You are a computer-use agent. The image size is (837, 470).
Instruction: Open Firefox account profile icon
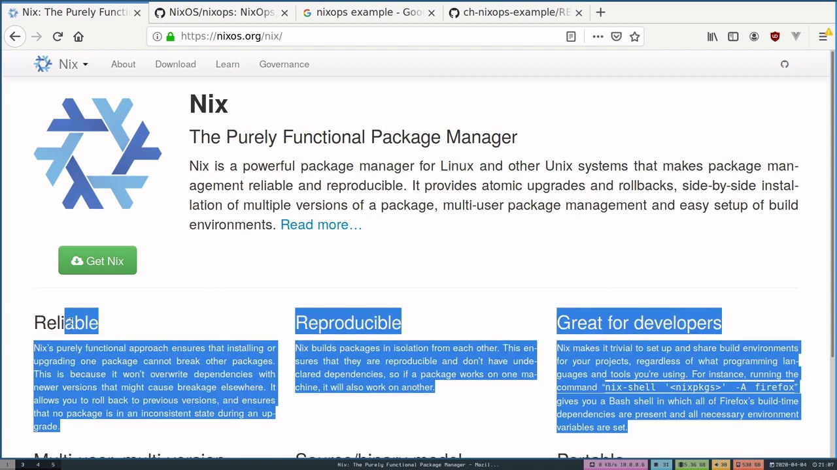pyautogui.click(x=754, y=37)
